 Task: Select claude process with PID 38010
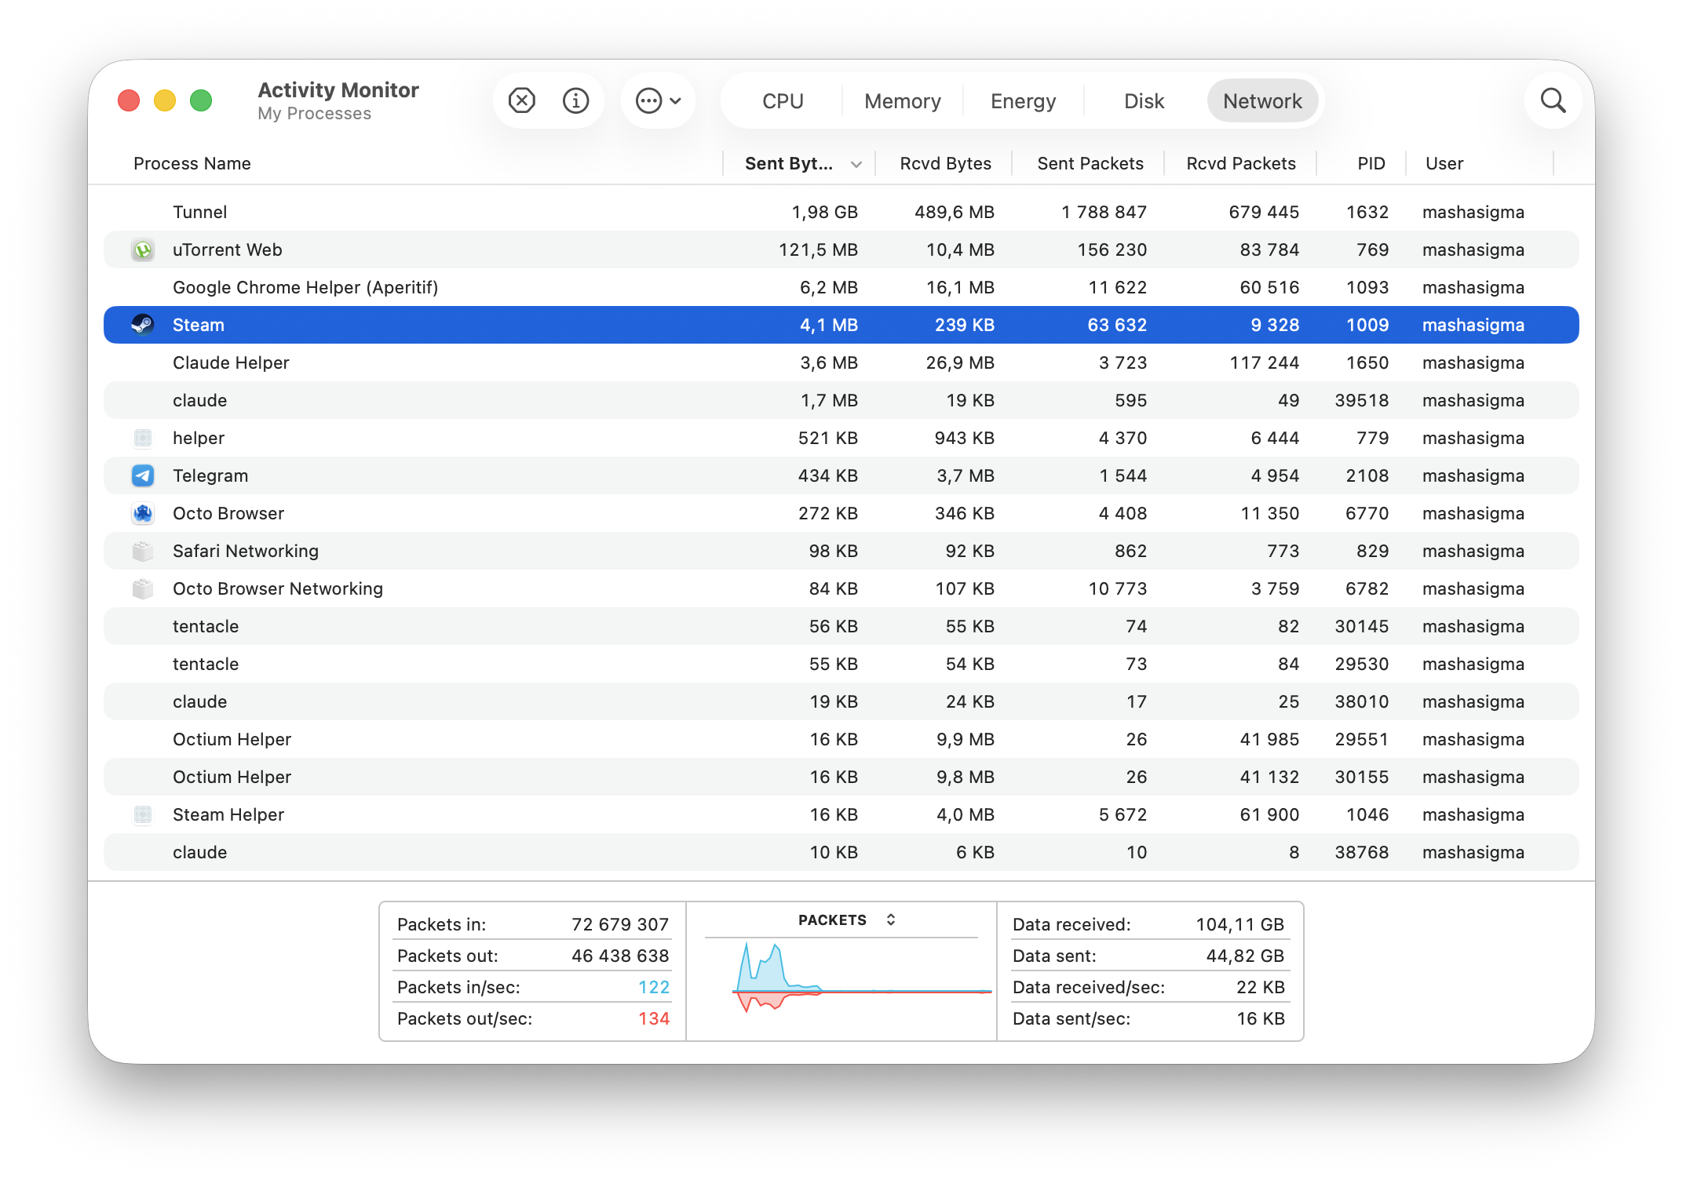point(841,701)
